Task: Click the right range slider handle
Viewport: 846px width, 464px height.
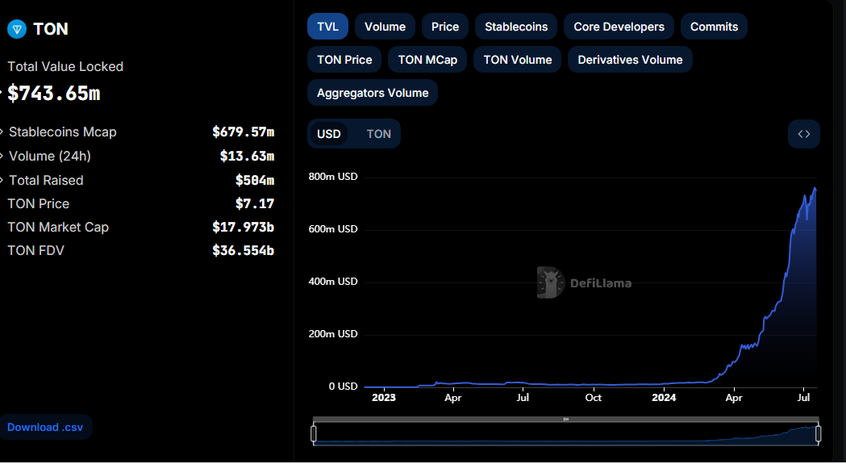Action: point(819,434)
